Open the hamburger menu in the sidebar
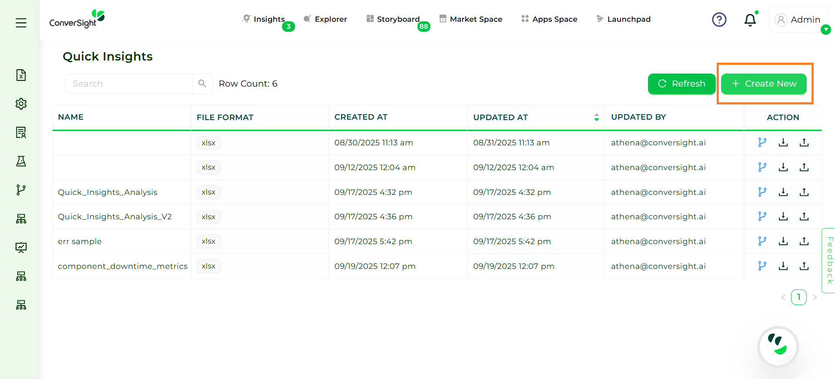 [x=21, y=23]
